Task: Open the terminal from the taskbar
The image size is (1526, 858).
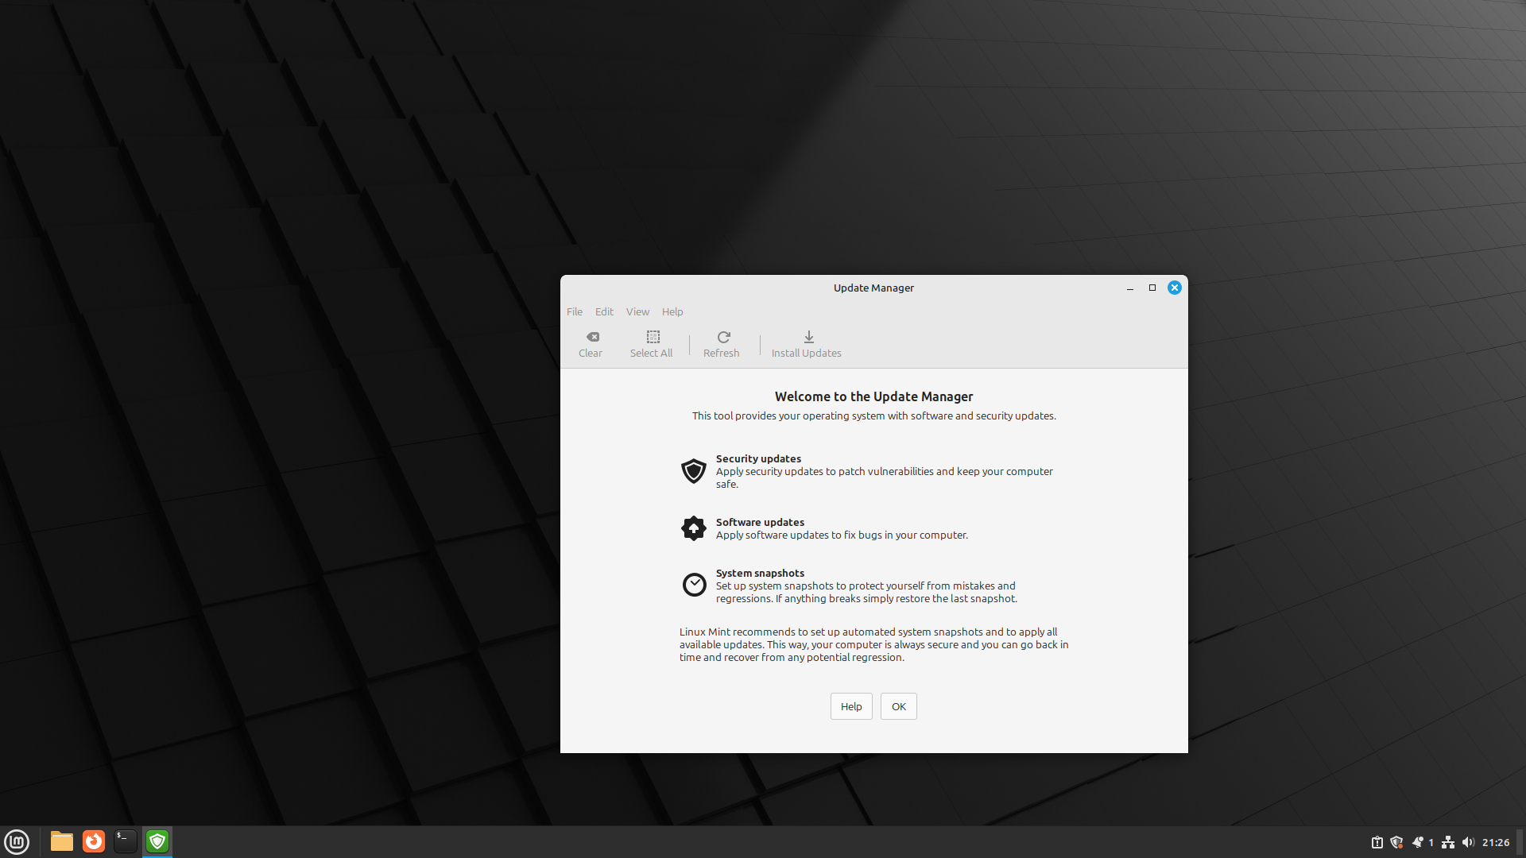Action: 125,841
